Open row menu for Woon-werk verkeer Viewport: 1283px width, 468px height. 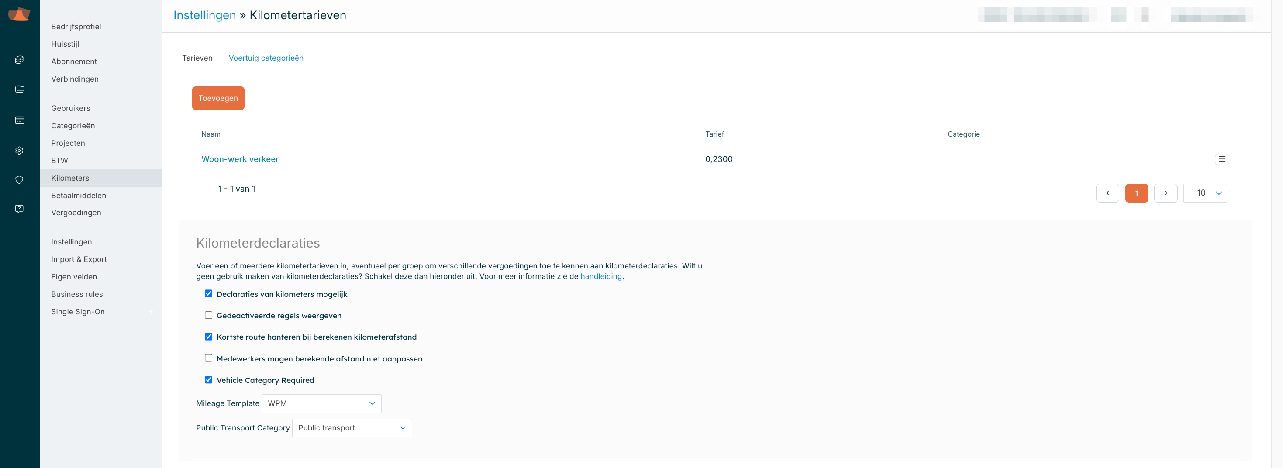click(x=1221, y=159)
